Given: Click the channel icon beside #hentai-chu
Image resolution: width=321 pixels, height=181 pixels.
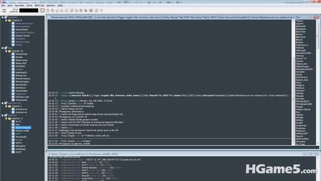Looking at the screenshot, I should pyautogui.click(x=13, y=75).
